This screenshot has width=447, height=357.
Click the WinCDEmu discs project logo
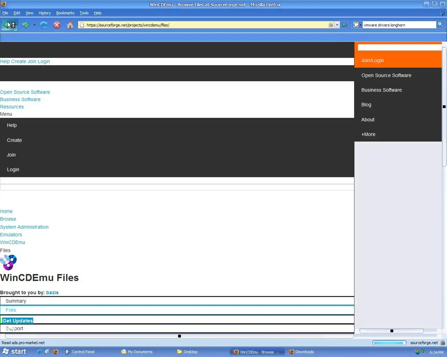tap(8, 263)
